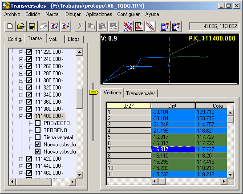Click the icon right of the save icon
This screenshot has width=243, height=194.
pos(44,26)
